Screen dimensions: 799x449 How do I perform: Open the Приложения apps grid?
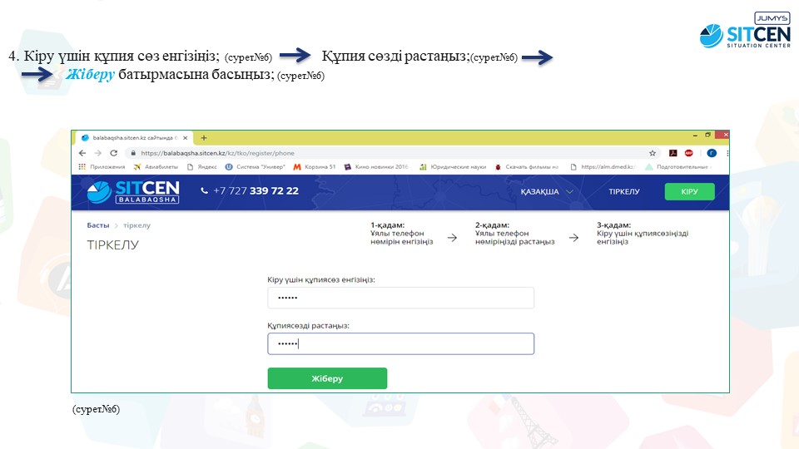(x=102, y=166)
